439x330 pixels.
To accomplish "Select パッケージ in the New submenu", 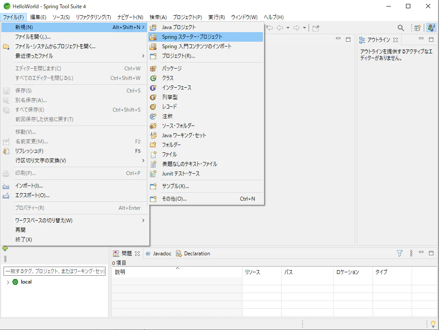I will 206,69.
